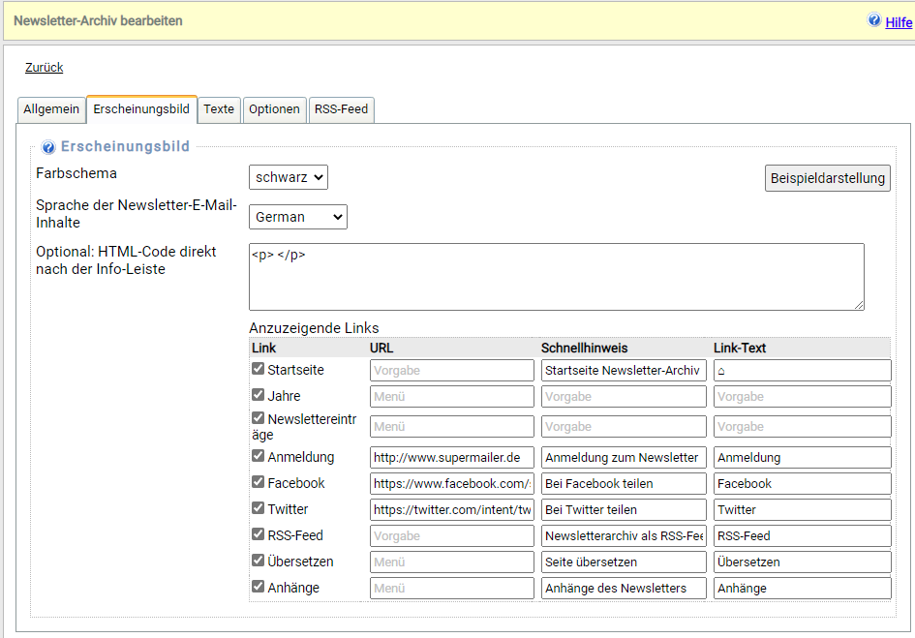Open the Texte tab
Image resolution: width=915 pixels, height=638 pixels.
(x=219, y=109)
